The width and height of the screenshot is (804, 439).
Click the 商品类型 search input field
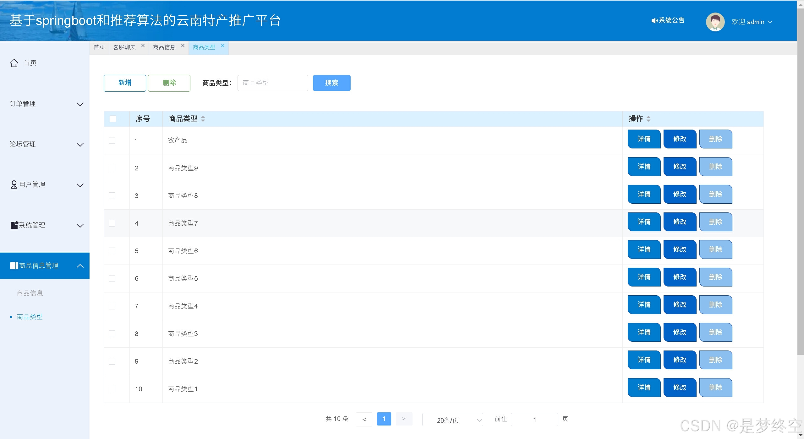(x=272, y=83)
